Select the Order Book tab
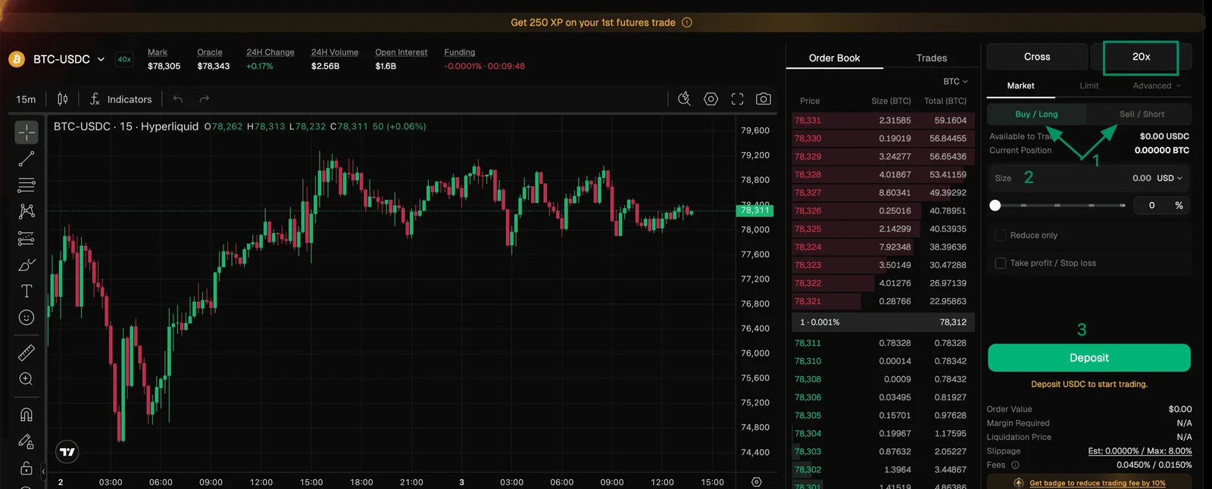The height and width of the screenshot is (489, 1212). (834, 58)
